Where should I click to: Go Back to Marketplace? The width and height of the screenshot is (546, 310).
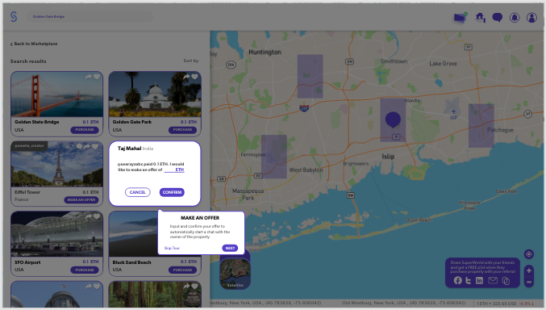(x=34, y=44)
